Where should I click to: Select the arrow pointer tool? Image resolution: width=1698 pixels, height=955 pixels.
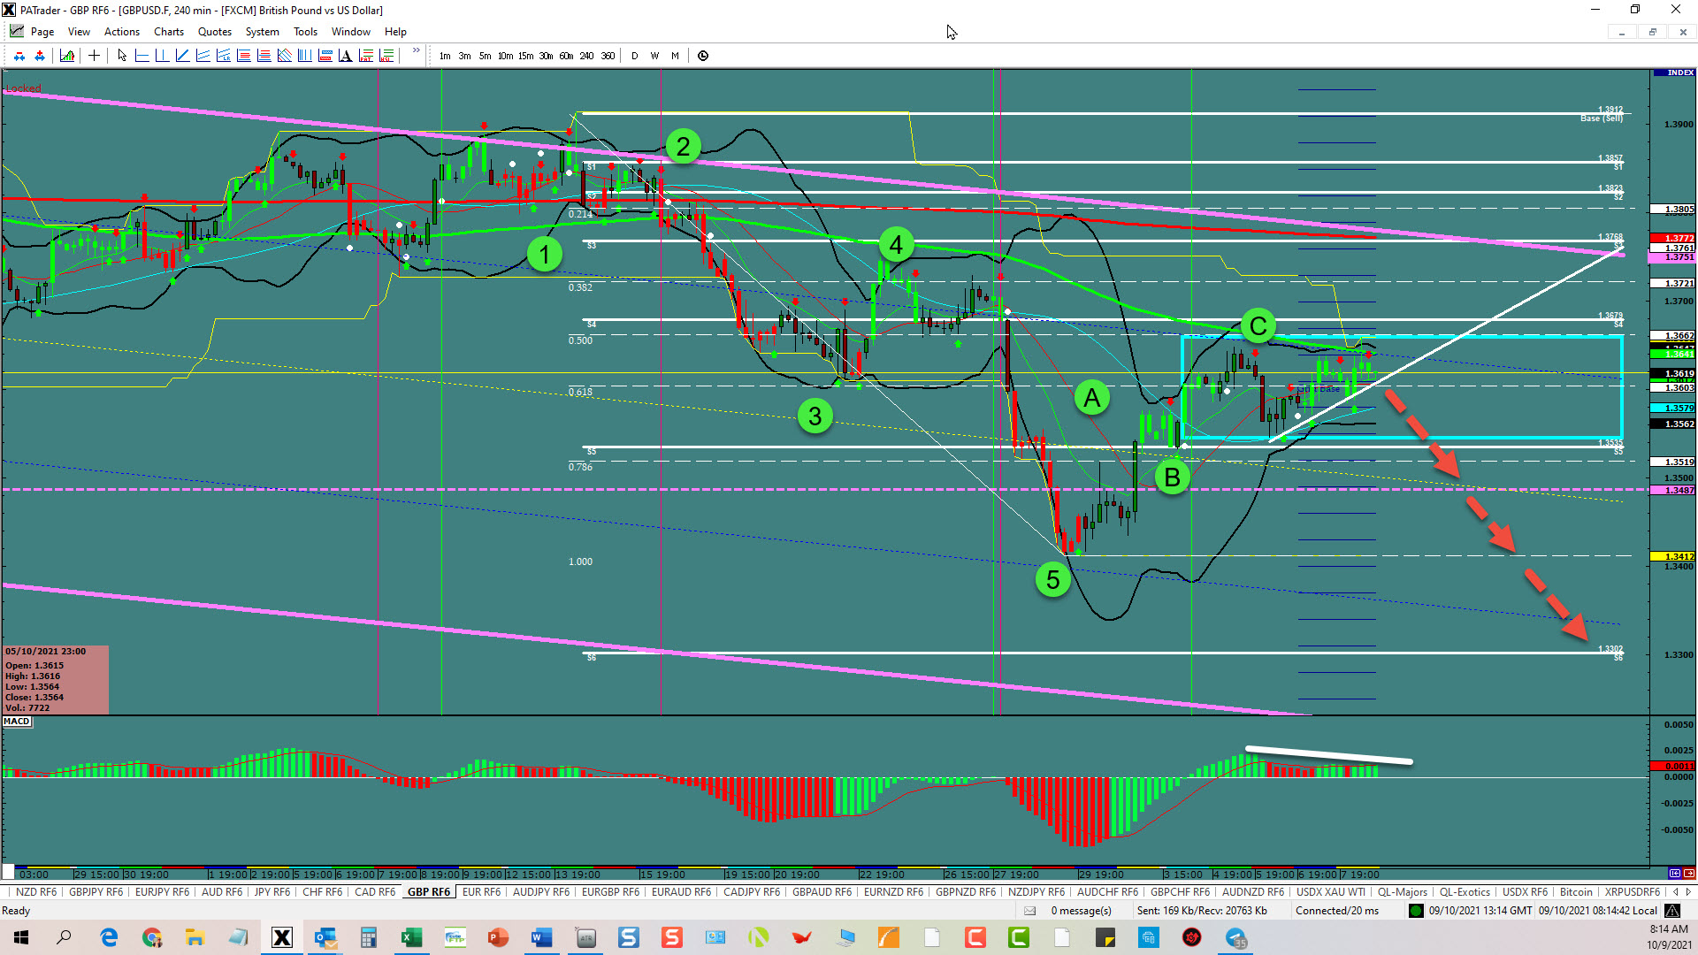(x=122, y=56)
